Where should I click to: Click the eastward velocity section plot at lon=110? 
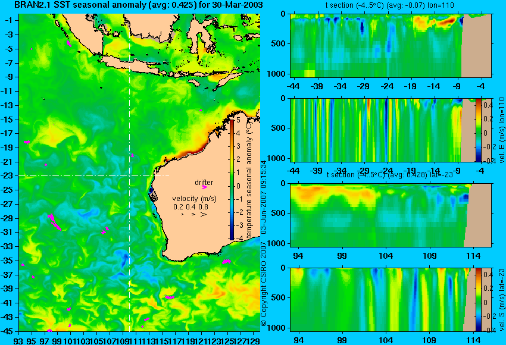[x=391, y=130]
